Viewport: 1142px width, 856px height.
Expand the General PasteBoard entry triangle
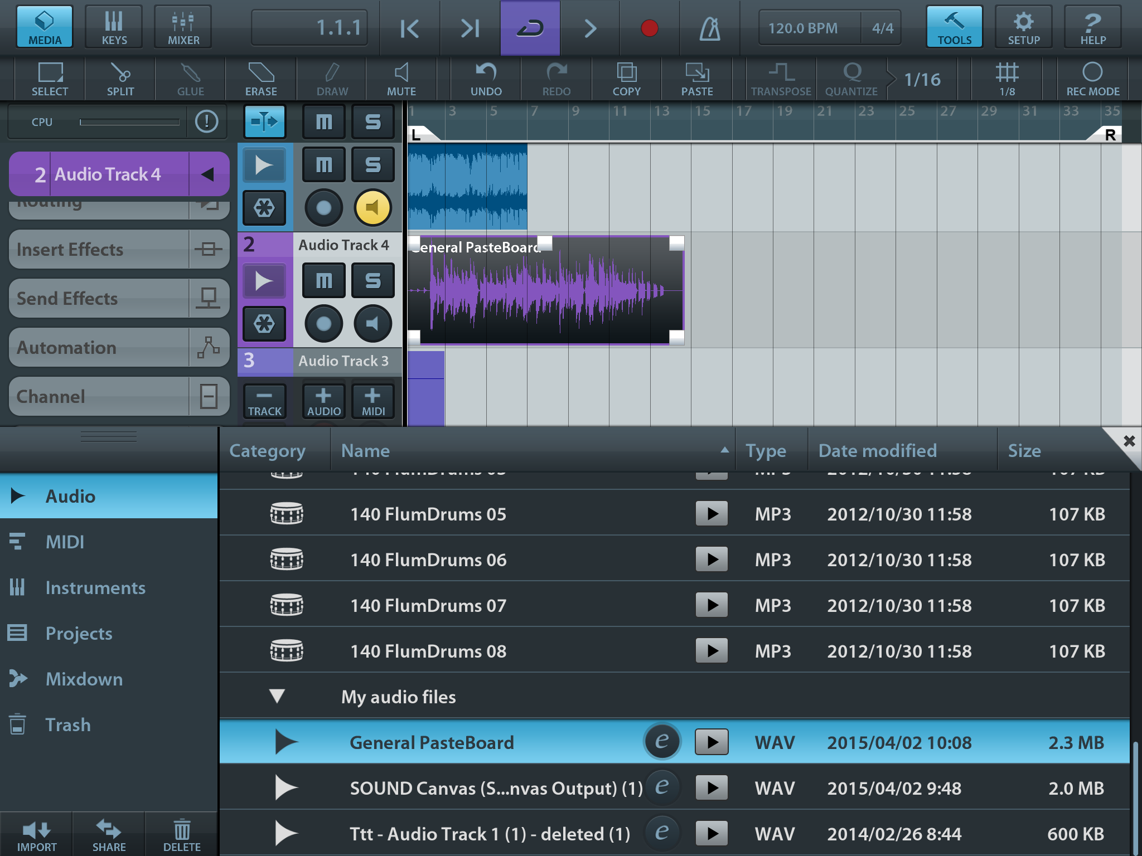pos(286,742)
